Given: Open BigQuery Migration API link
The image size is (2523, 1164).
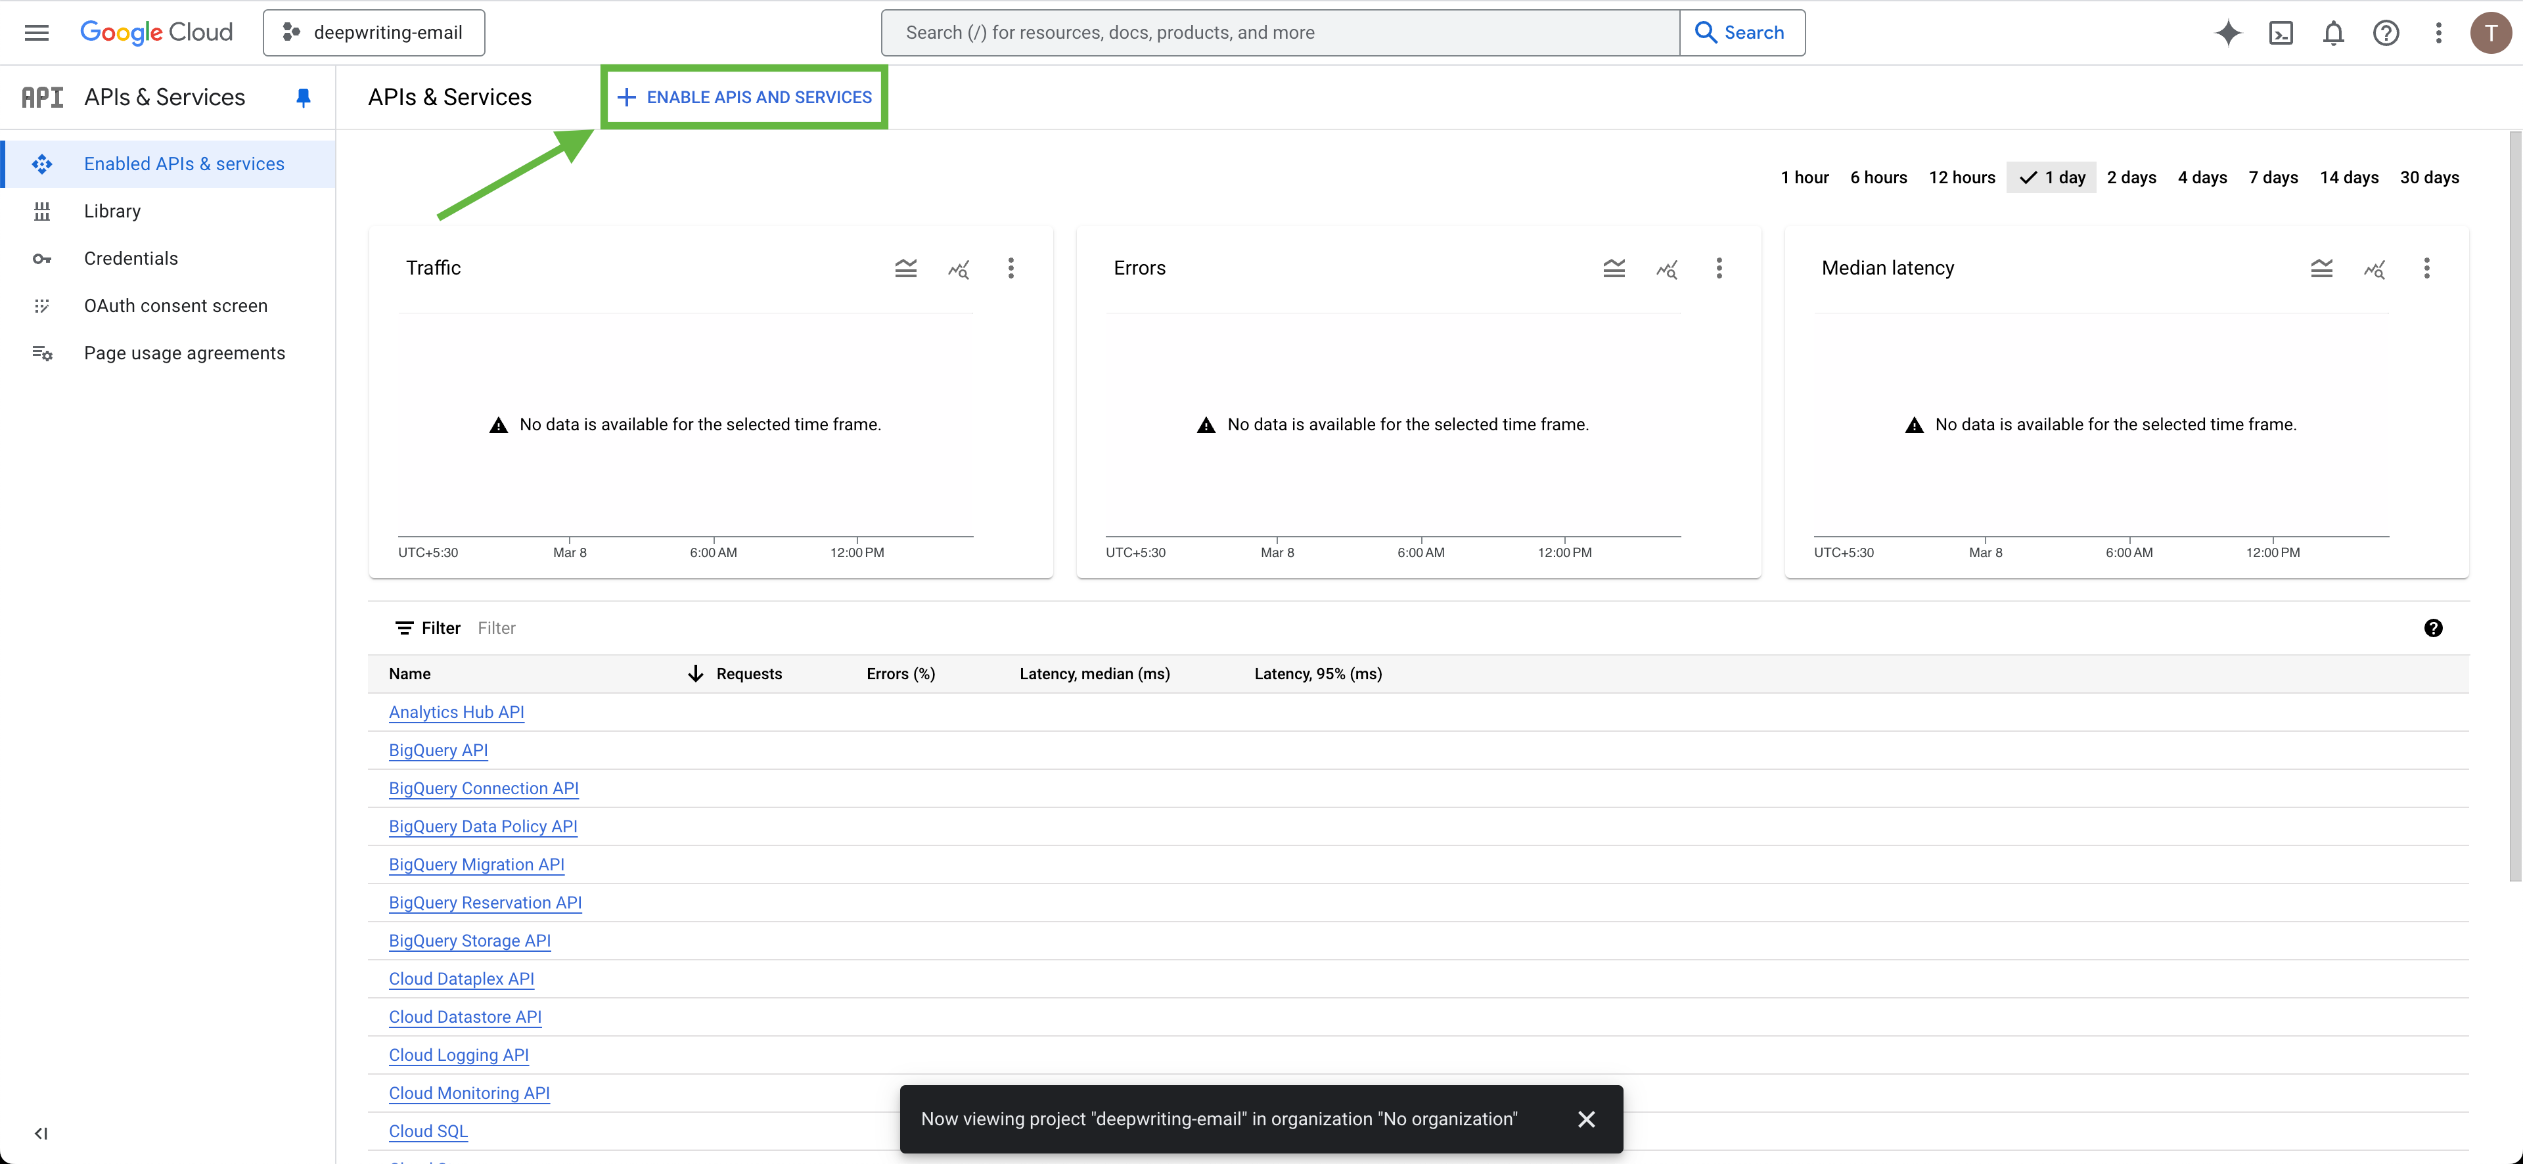Looking at the screenshot, I should click(476, 864).
